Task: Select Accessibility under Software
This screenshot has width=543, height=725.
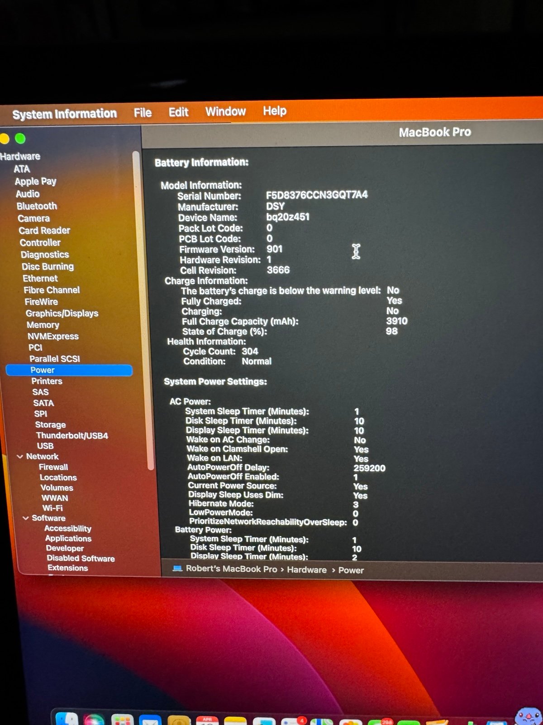Action: [x=68, y=528]
